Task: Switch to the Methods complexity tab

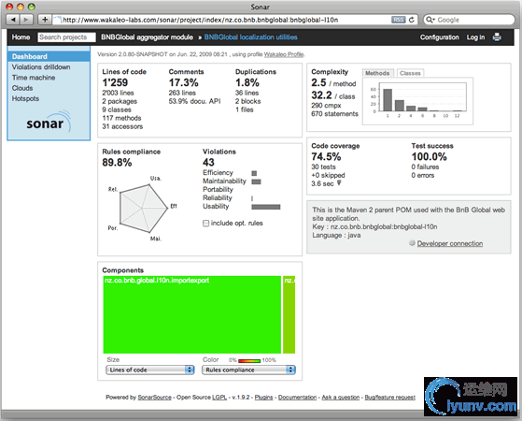Action: tap(377, 73)
